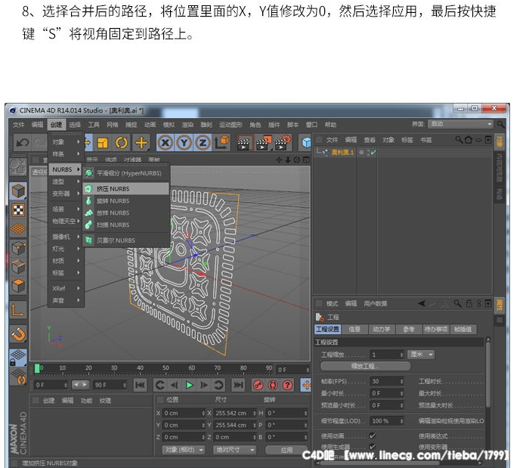Select Edges mode cube icon
The width and height of the screenshot is (529, 468).
coord(18,267)
